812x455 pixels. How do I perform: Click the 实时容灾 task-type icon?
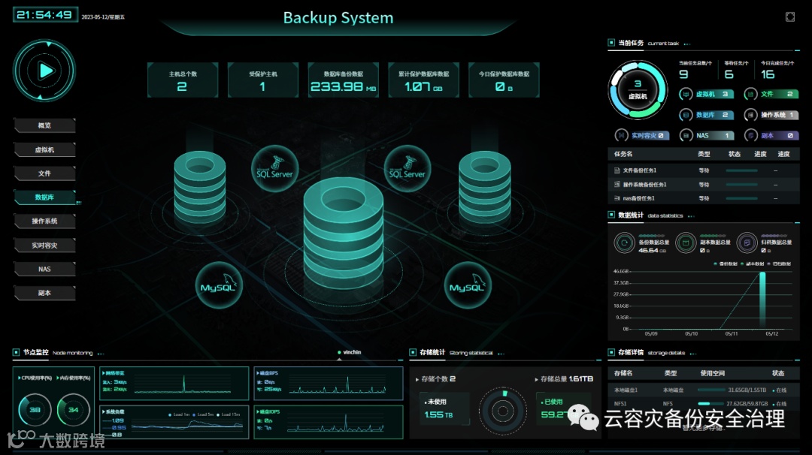coord(621,135)
